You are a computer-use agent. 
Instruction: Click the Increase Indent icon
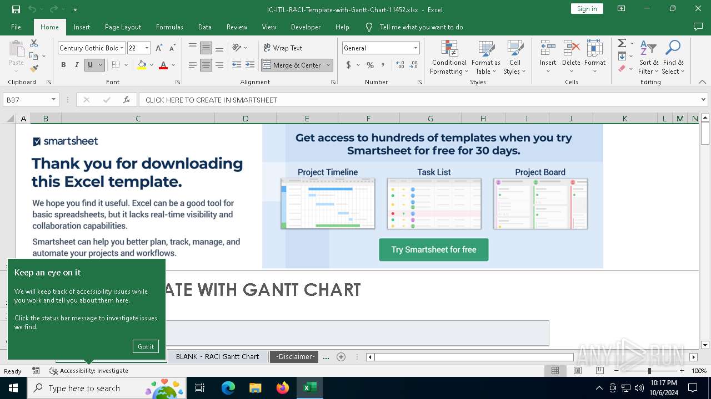point(250,65)
